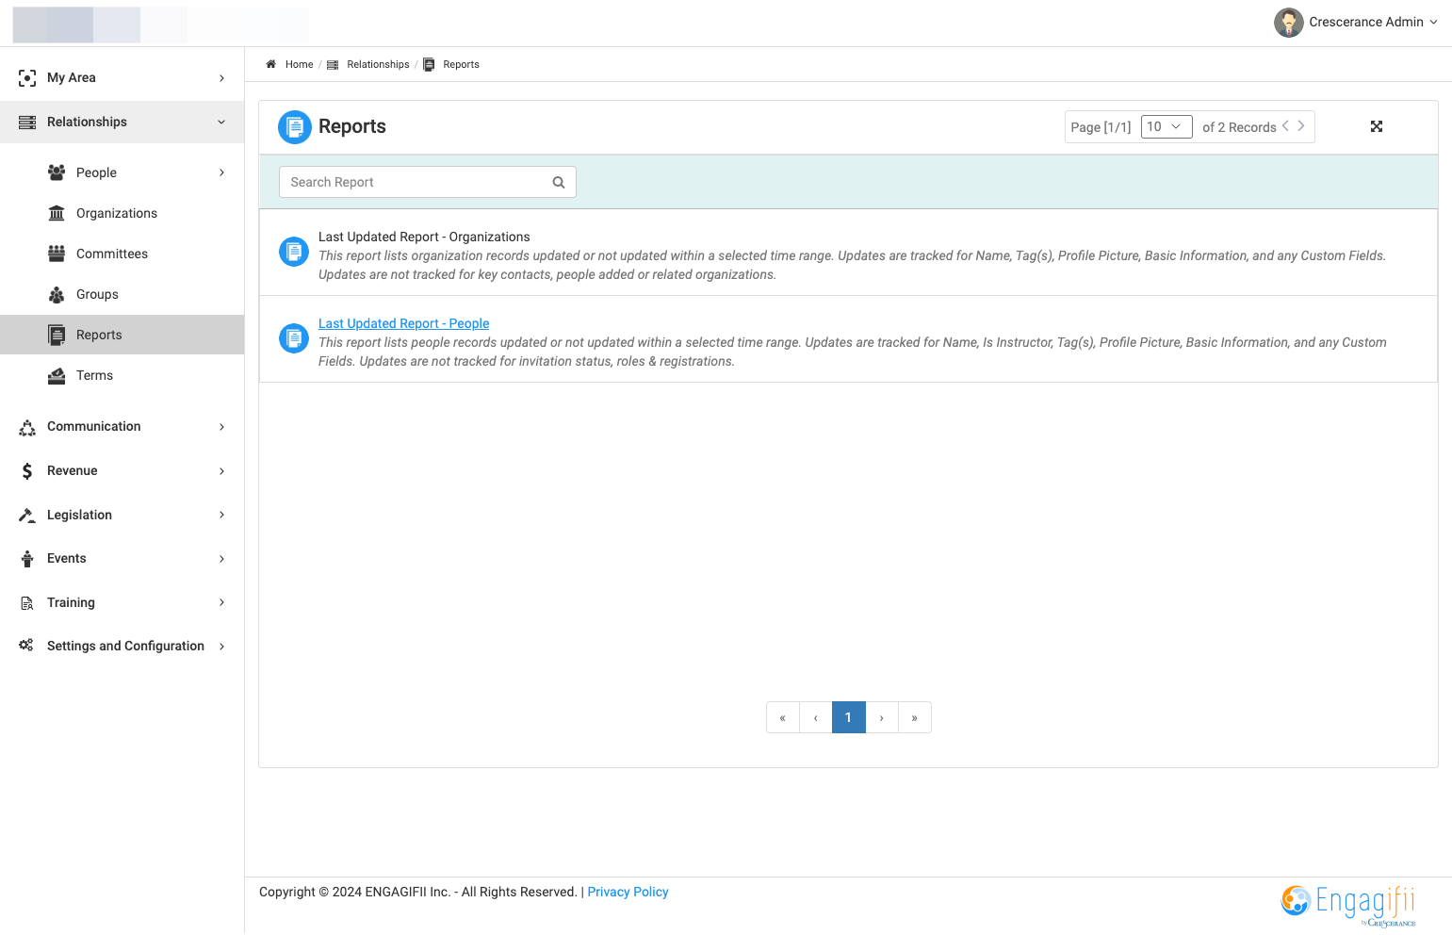
Task: Expand the Communication menu chevron
Action: tap(222, 427)
